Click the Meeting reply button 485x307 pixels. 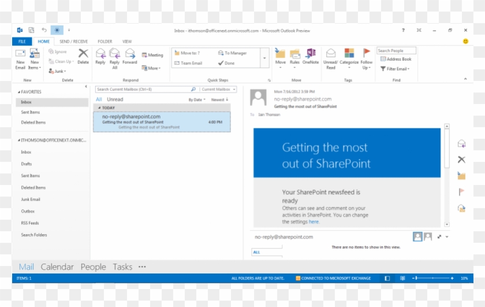click(x=152, y=55)
